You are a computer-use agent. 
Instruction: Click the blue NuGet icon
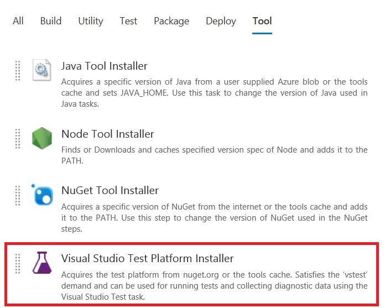click(42, 195)
